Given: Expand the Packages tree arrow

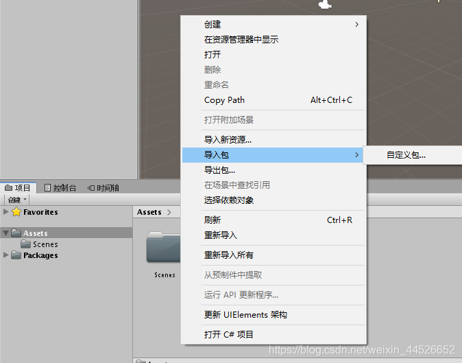Looking at the screenshot, I should click(x=5, y=255).
